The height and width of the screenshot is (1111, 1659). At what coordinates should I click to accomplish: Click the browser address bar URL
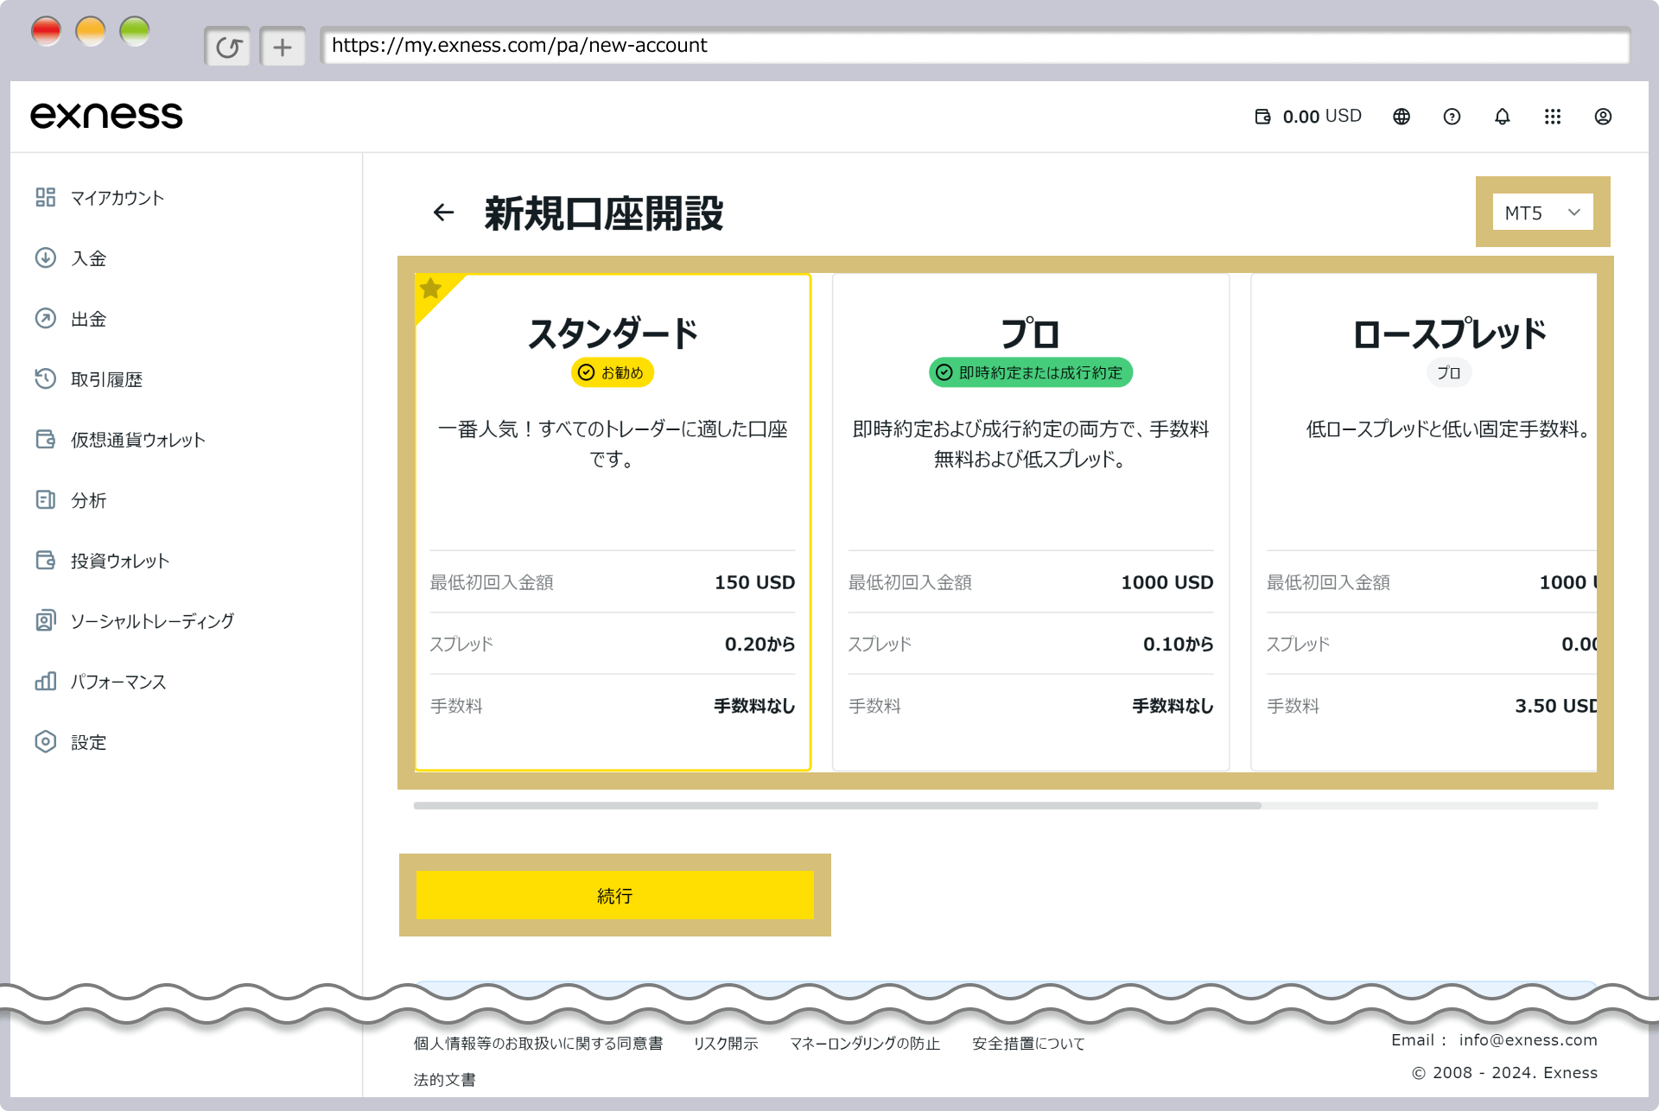click(x=975, y=46)
